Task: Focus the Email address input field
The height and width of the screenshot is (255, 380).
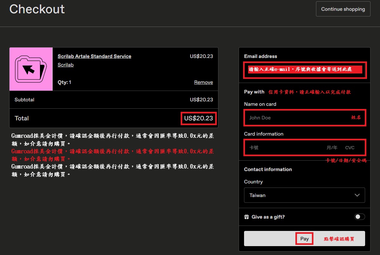Action: (x=304, y=70)
